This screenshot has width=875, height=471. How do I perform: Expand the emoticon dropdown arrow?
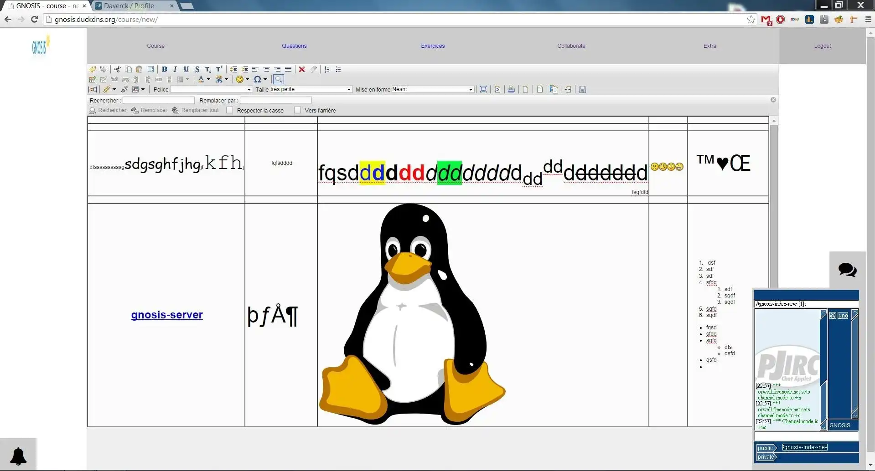[247, 79]
